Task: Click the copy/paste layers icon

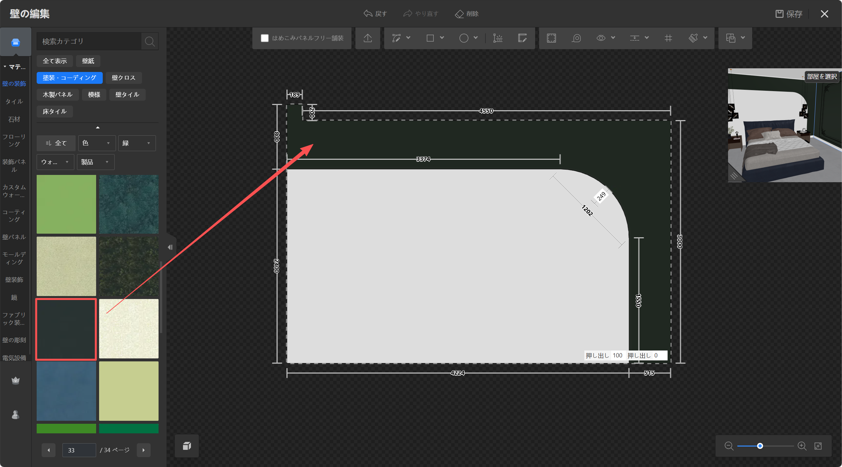Action: click(731, 38)
